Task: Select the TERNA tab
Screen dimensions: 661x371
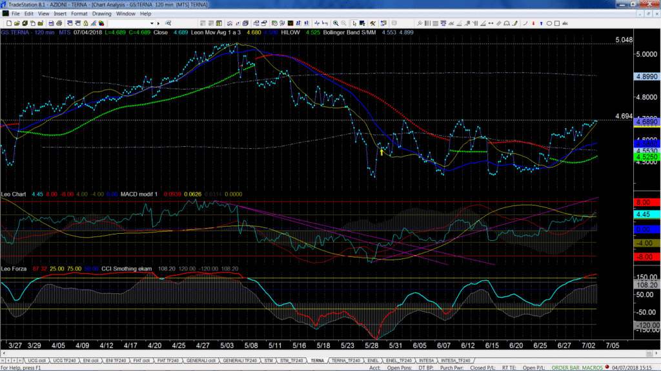Action: (x=318, y=361)
